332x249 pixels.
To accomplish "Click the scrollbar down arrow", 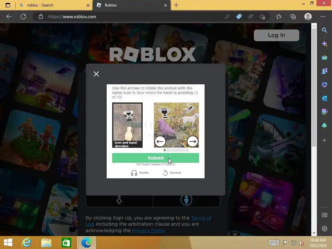I will 314,233.
